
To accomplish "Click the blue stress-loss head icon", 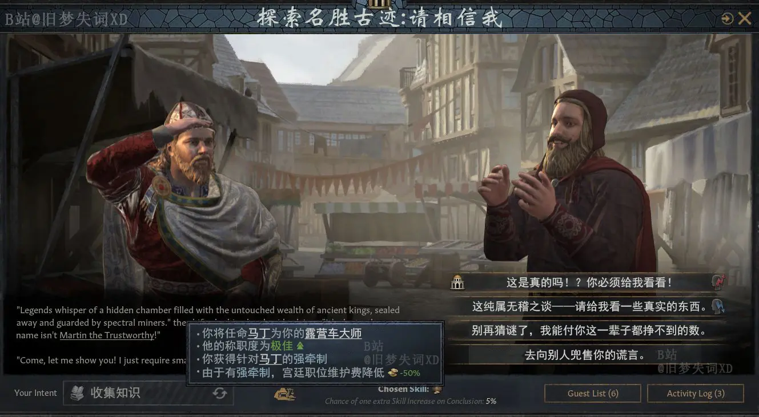I will pyautogui.click(x=718, y=306).
